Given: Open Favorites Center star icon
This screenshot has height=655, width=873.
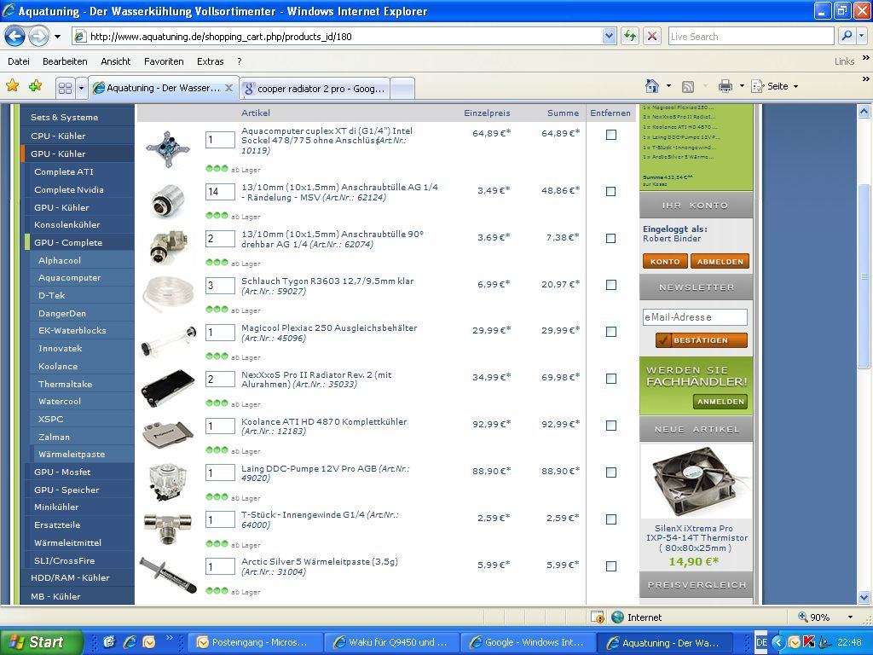Looking at the screenshot, I should pyautogui.click(x=12, y=86).
